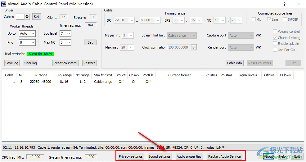This screenshot has width=306, height=162.
Task: Click the title bar help question mark
Action: tap(285, 4)
